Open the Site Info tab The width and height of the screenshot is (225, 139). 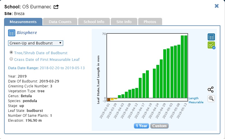[123, 22]
